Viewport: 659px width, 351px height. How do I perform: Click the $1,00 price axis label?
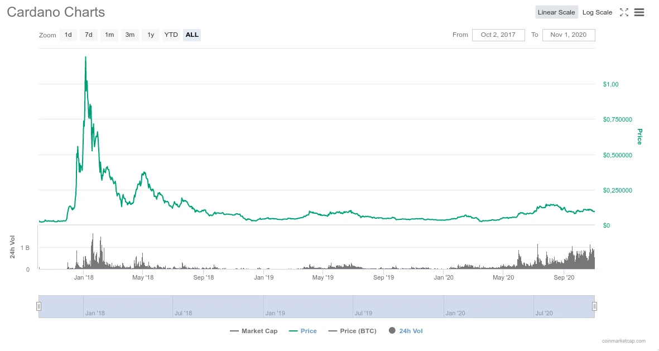tap(610, 84)
